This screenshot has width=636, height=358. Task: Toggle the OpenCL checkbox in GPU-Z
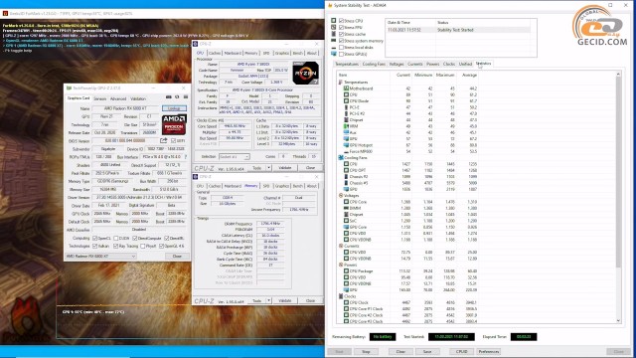click(x=95, y=239)
